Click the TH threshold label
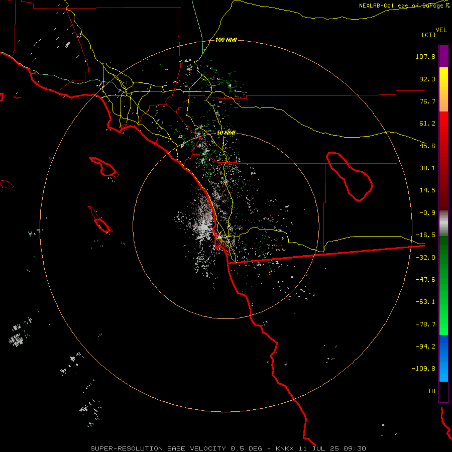The height and width of the screenshot is (452, 452). [431, 391]
